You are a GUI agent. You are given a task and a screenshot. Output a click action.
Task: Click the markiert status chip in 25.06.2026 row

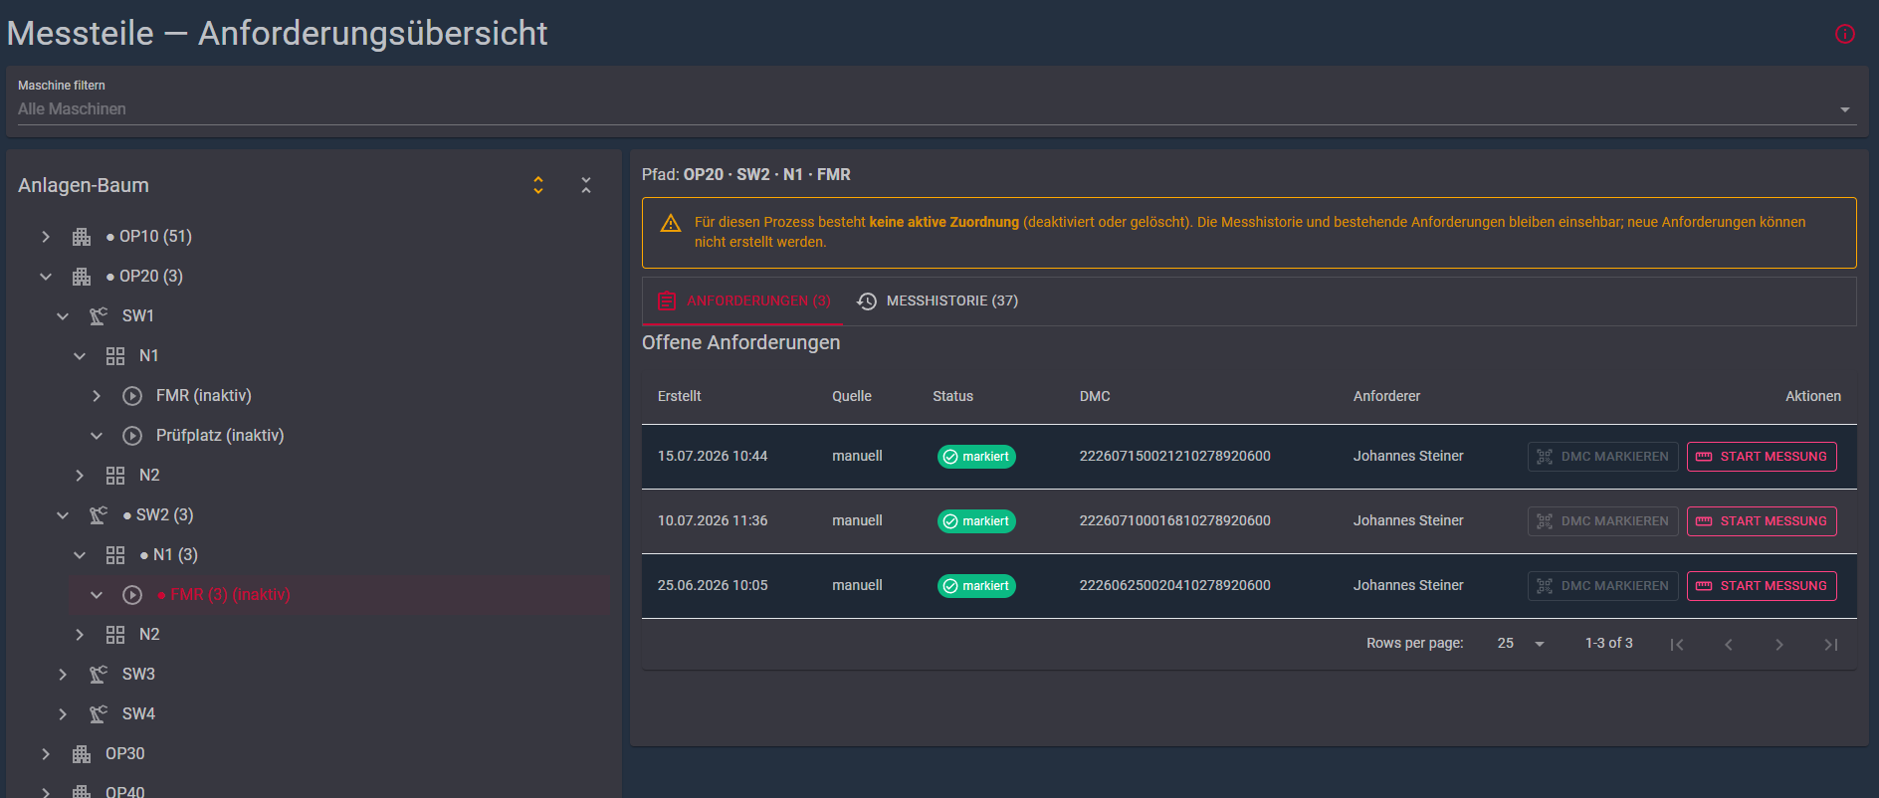coord(976,586)
